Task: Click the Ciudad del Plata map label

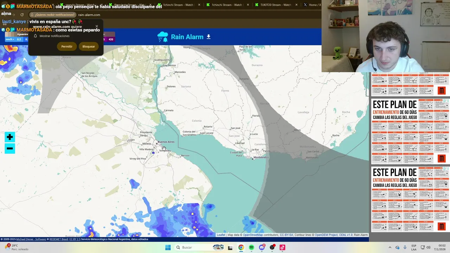Action: (x=236, y=154)
